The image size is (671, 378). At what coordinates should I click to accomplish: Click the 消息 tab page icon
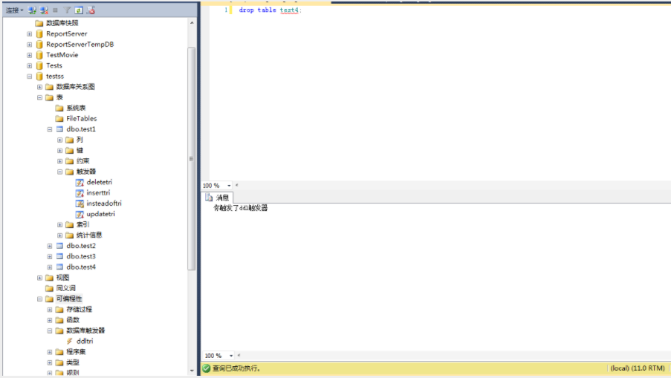[209, 197]
